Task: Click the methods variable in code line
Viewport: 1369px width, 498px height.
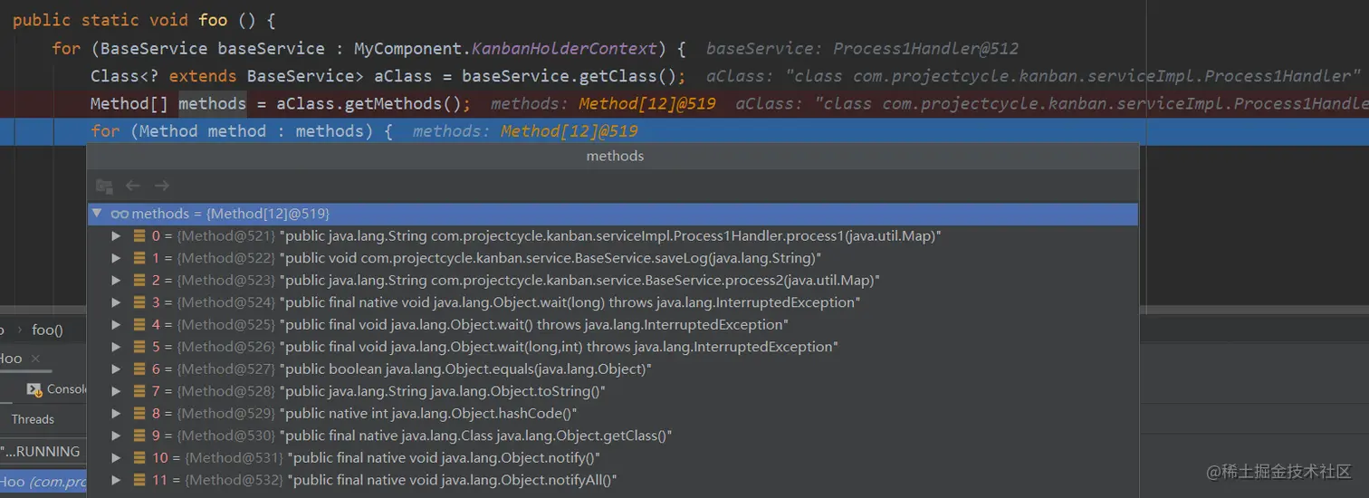Action: click(x=212, y=104)
